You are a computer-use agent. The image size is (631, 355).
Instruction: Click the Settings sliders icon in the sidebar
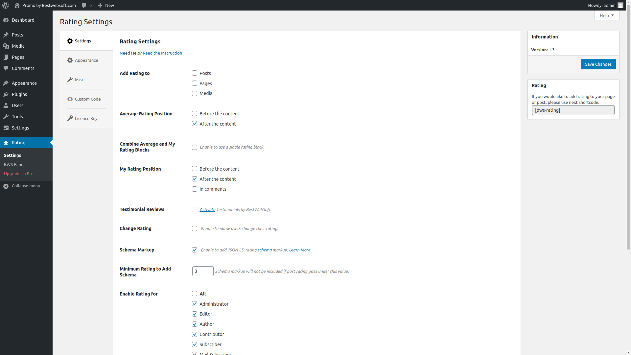coord(6,128)
